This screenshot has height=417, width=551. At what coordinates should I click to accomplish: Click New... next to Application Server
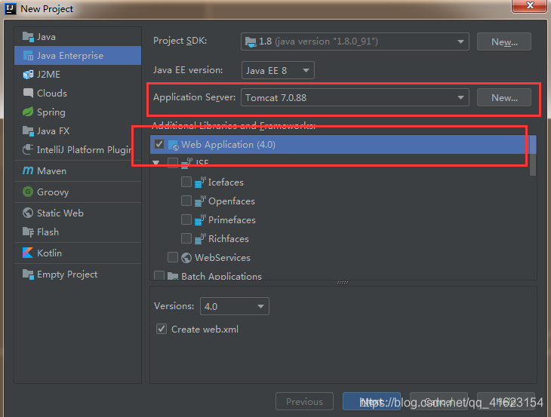504,97
